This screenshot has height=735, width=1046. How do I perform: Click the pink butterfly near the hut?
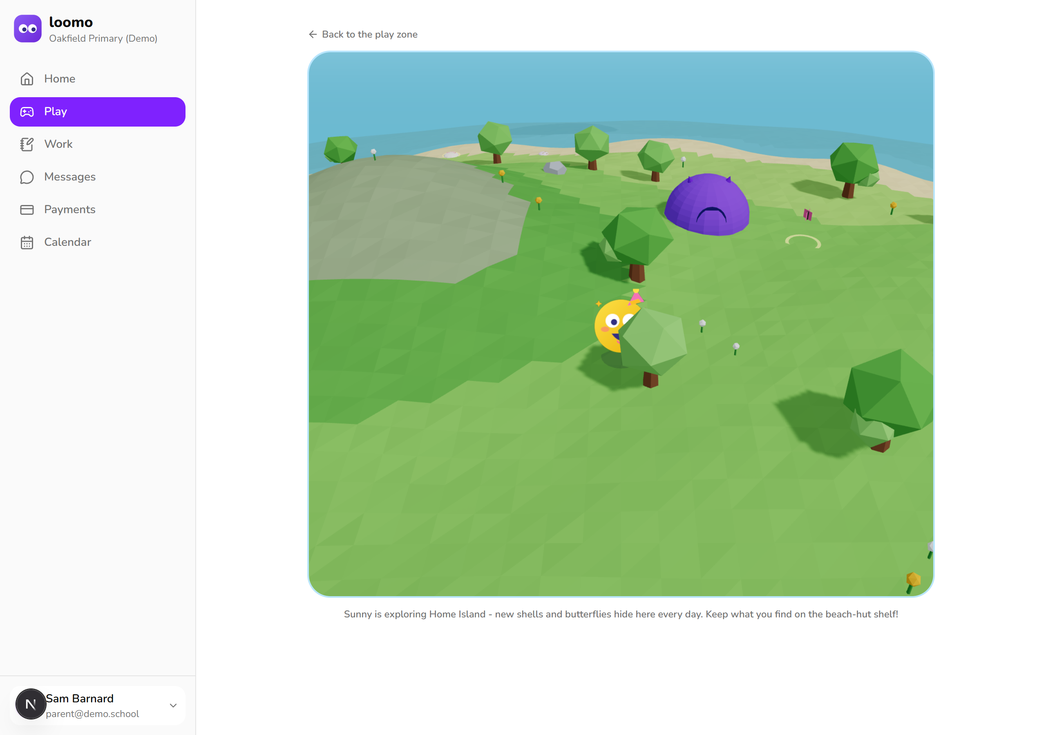808,214
